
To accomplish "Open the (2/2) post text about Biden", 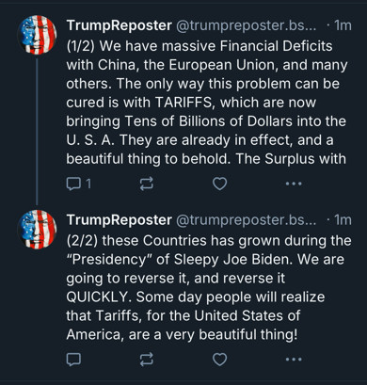I will pos(209,287).
